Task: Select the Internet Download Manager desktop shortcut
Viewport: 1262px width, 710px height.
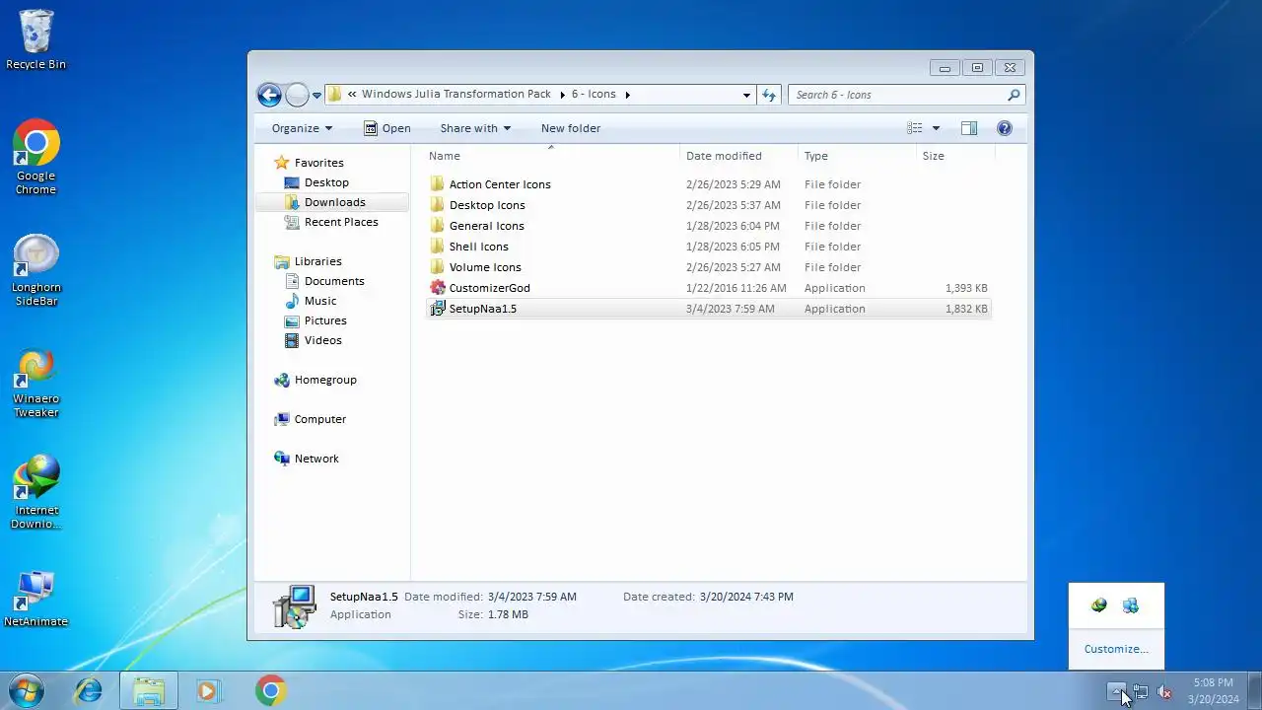Action: coord(35,493)
